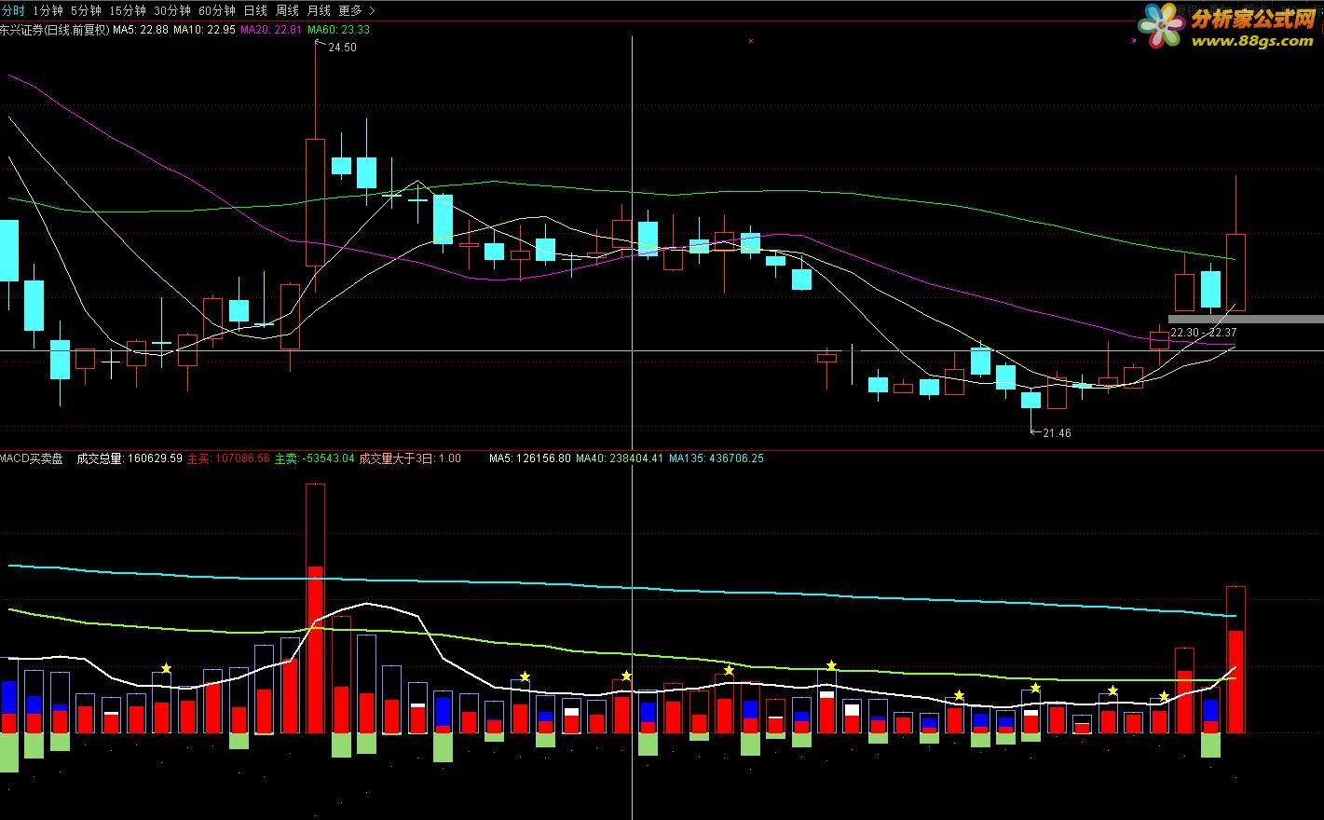The height and width of the screenshot is (820, 1324).
Task: Click the cyan MA135: 436706.25 label
Action: coord(716,458)
